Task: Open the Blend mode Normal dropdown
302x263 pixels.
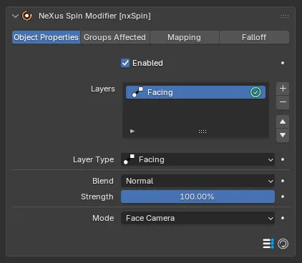Action: click(x=198, y=181)
